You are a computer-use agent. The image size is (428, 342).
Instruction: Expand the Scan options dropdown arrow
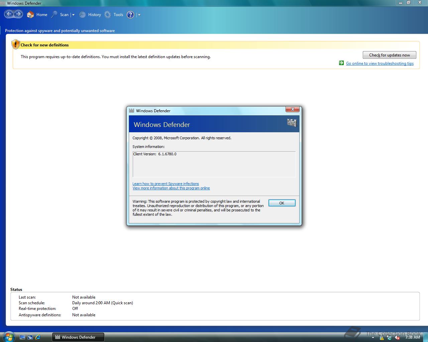click(73, 15)
